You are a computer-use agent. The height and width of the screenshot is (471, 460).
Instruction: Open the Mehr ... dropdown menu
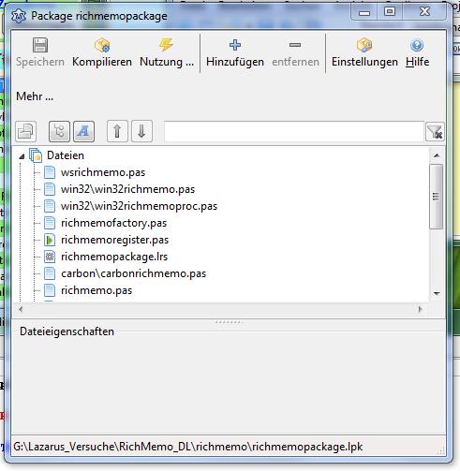[x=35, y=96]
